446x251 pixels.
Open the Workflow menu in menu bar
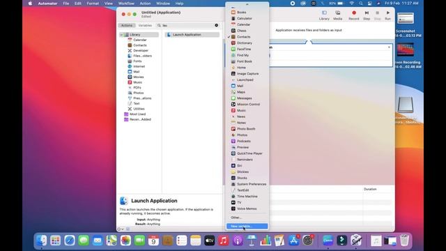pyautogui.click(x=126, y=3)
